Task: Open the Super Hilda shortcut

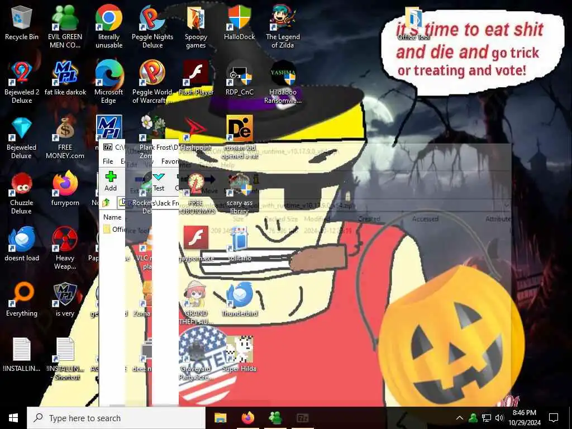Action: 239,355
